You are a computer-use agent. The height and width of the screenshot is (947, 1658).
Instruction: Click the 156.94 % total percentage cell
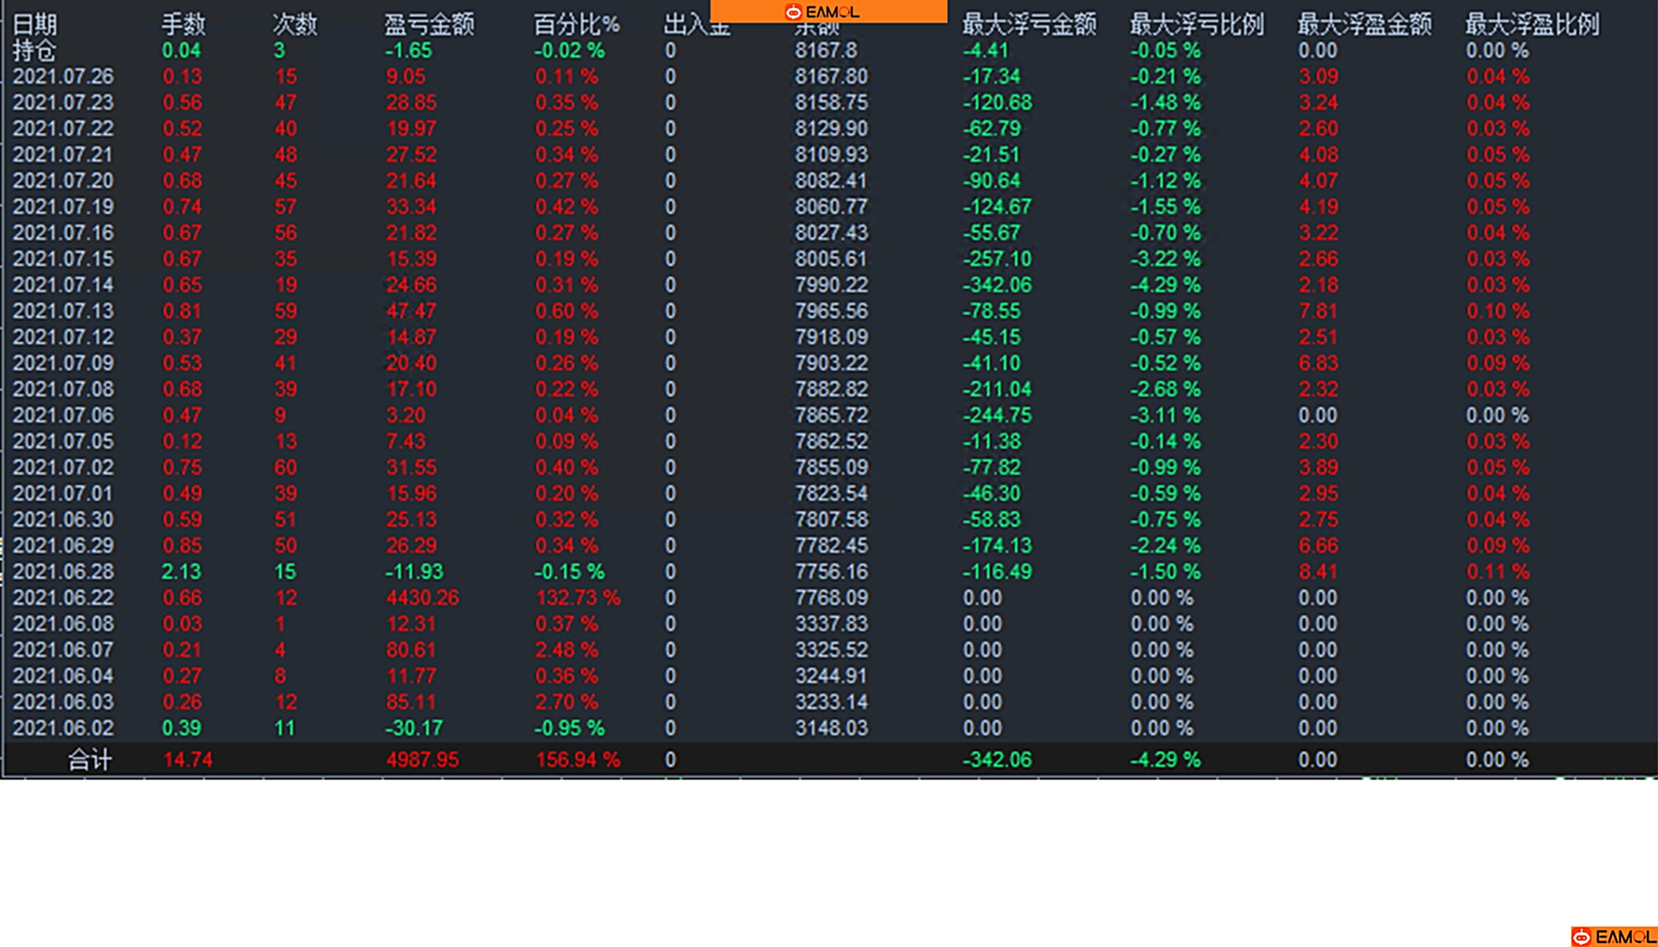click(x=577, y=759)
